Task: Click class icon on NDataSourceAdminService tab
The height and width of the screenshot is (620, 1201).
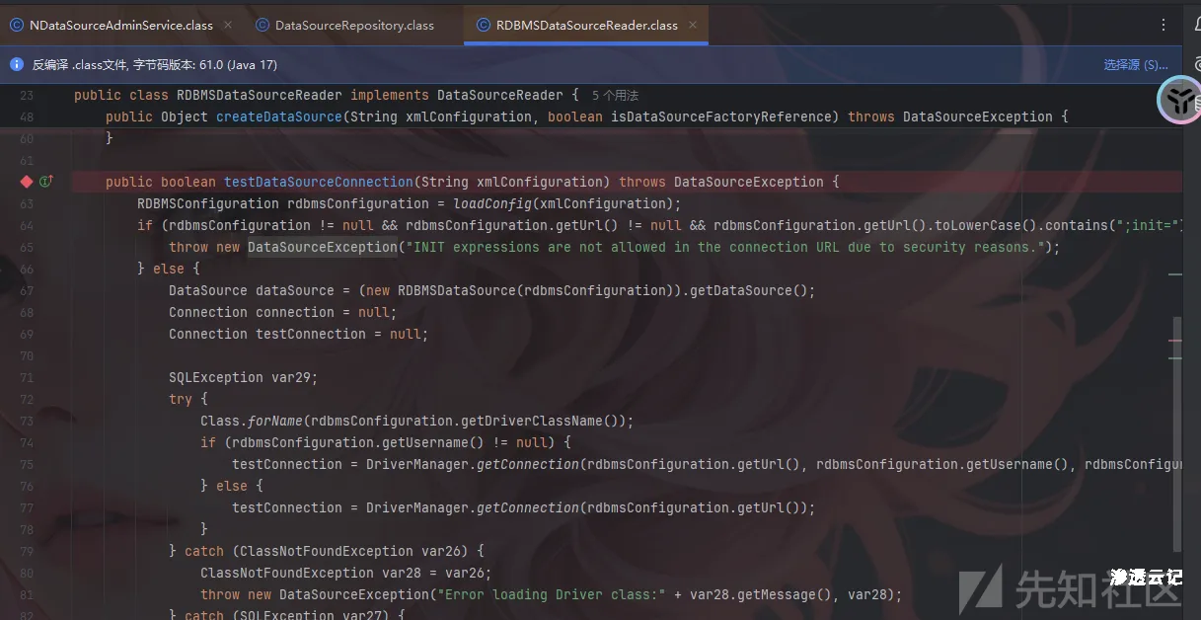Action: (x=17, y=25)
